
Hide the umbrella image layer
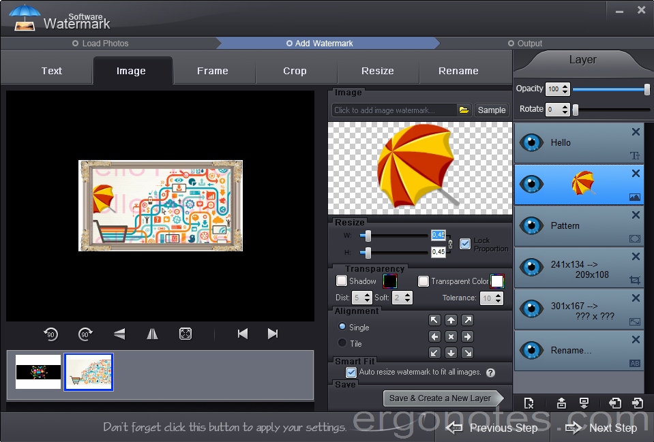pyautogui.click(x=531, y=184)
